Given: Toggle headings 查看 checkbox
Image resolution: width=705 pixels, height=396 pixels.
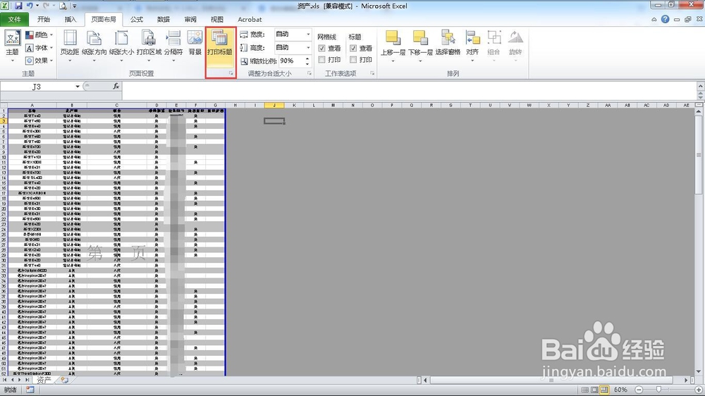Looking at the screenshot, I should (x=353, y=48).
